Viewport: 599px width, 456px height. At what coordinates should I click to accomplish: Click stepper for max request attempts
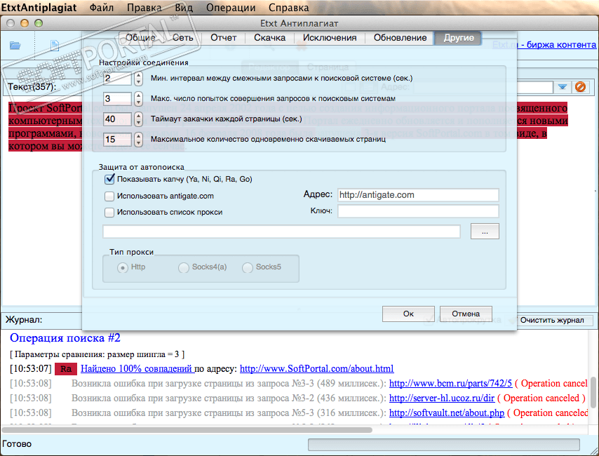pyautogui.click(x=138, y=99)
